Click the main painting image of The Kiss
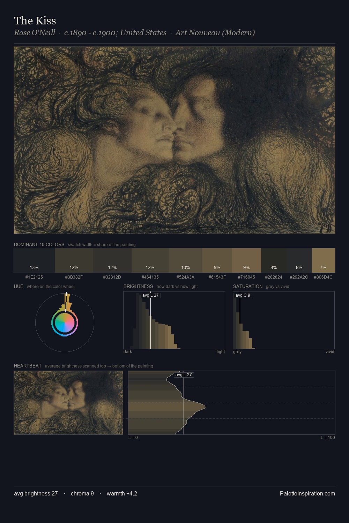Screen dimensions: 349x523 pyautogui.click(x=174, y=140)
